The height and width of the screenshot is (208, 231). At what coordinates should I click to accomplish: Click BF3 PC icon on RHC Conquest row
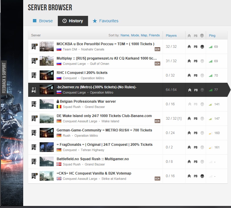(x=34, y=75)
